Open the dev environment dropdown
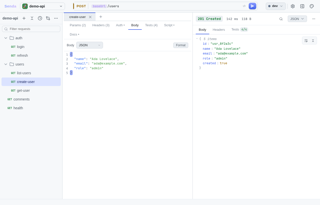 pos(276,6)
